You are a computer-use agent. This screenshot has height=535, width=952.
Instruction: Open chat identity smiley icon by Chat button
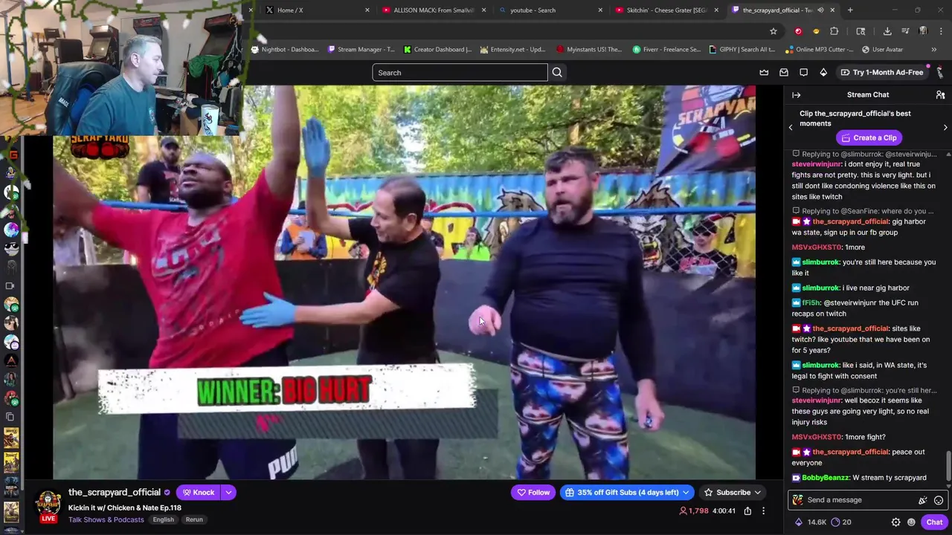pyautogui.click(x=911, y=522)
